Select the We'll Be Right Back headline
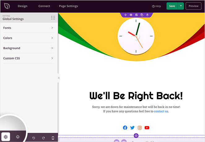Image resolution: width=205 pixels, height=142 pixels. (136, 96)
